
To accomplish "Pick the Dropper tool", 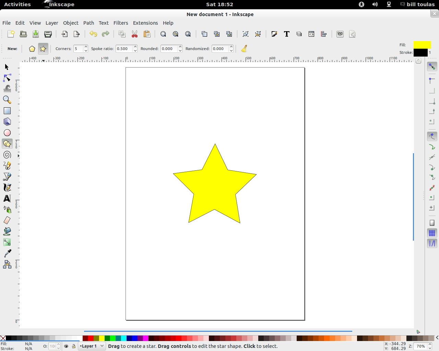I will click(7, 253).
